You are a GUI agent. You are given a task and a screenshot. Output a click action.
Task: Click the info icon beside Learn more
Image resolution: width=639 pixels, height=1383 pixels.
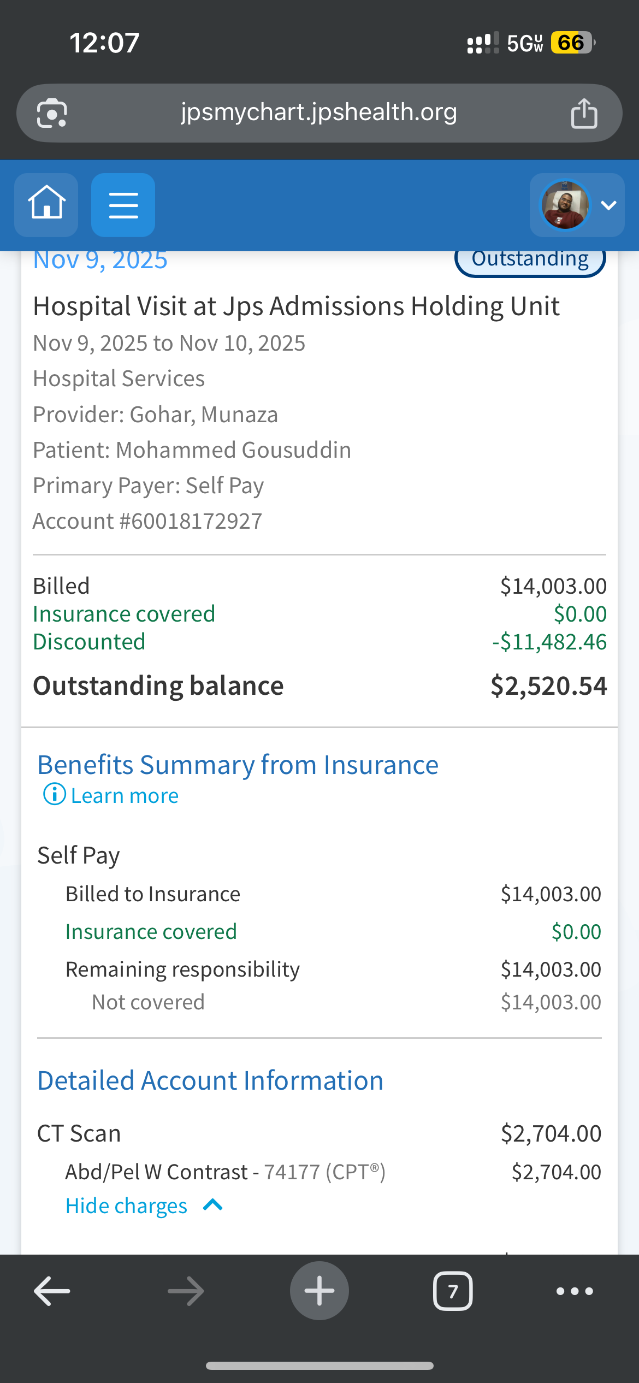click(54, 794)
